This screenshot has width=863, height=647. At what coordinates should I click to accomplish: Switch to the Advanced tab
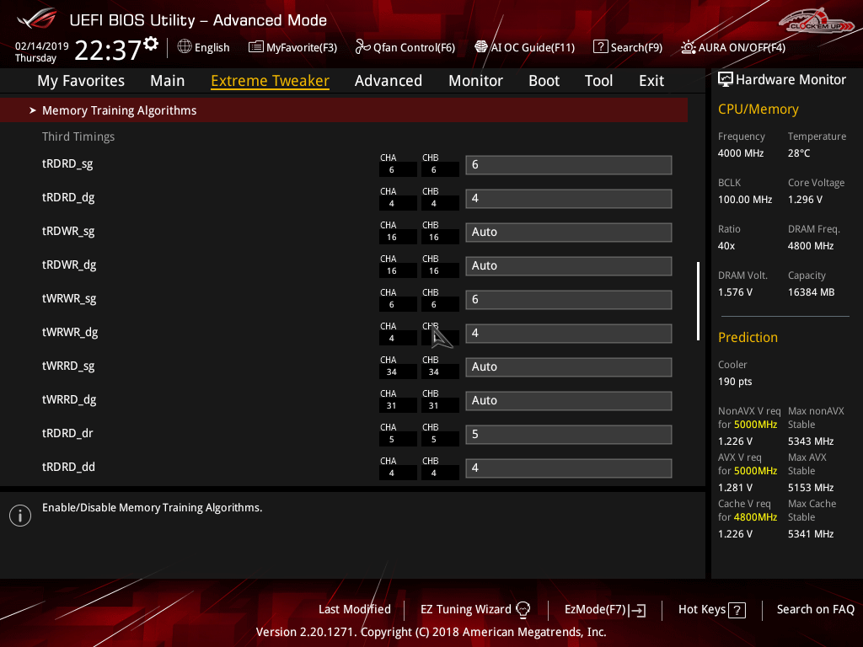point(388,81)
